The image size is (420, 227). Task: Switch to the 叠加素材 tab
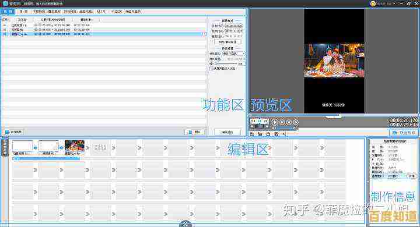pyautogui.click(x=54, y=12)
